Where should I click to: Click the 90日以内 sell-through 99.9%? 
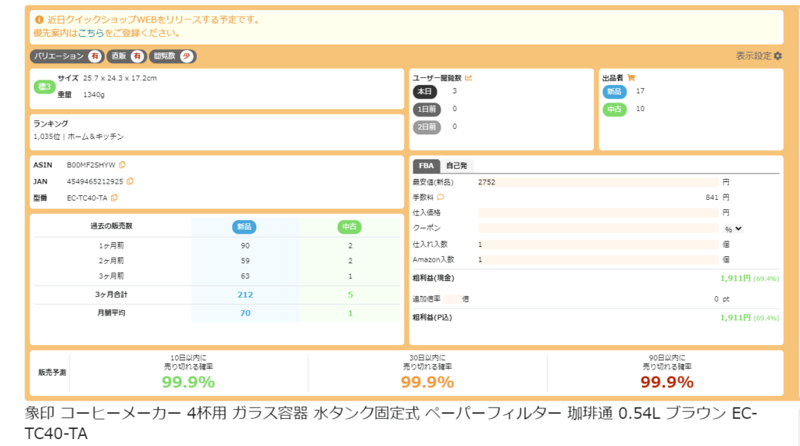pyautogui.click(x=667, y=382)
